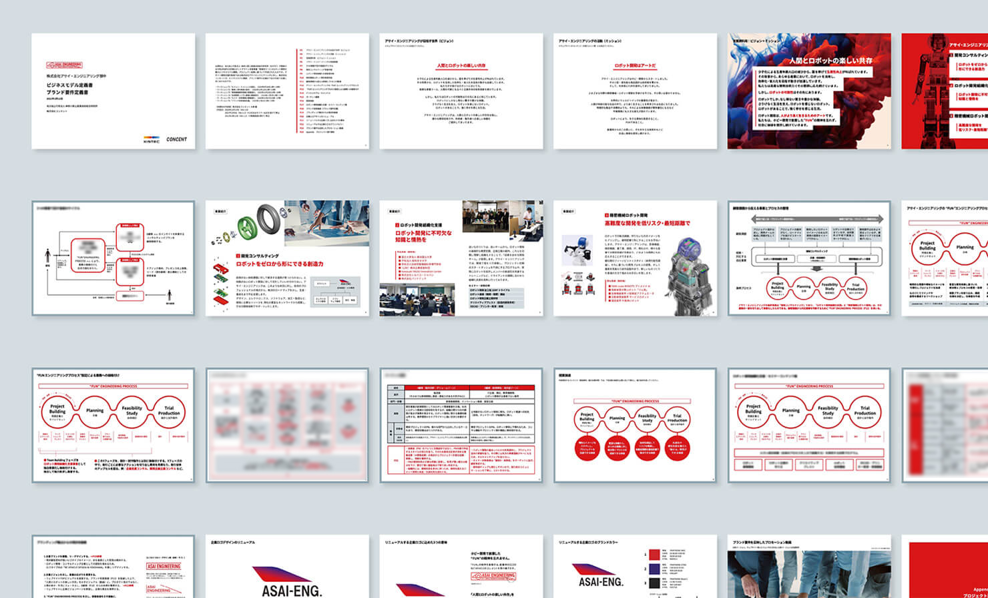
Task: Click the KINTEC logo on the cover slide
Action: tap(151, 140)
